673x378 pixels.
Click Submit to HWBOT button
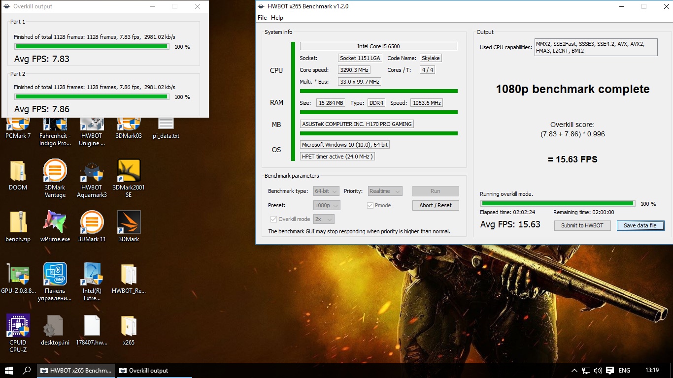[x=582, y=225]
